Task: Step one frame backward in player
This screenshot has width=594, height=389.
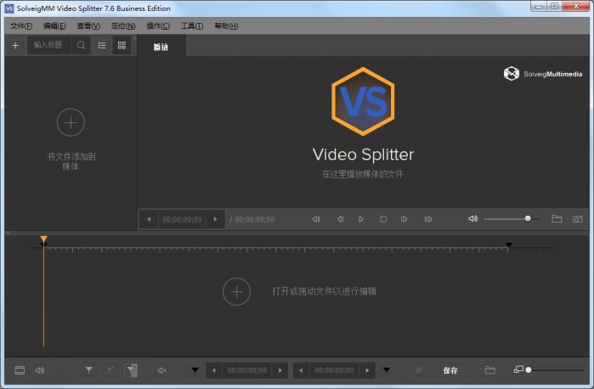Action: pyautogui.click(x=340, y=219)
